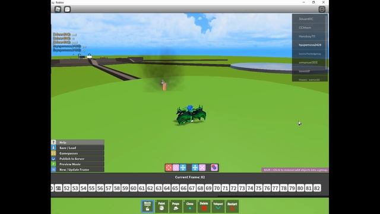
Task: Select the Delete tool
Action: pos(204,206)
